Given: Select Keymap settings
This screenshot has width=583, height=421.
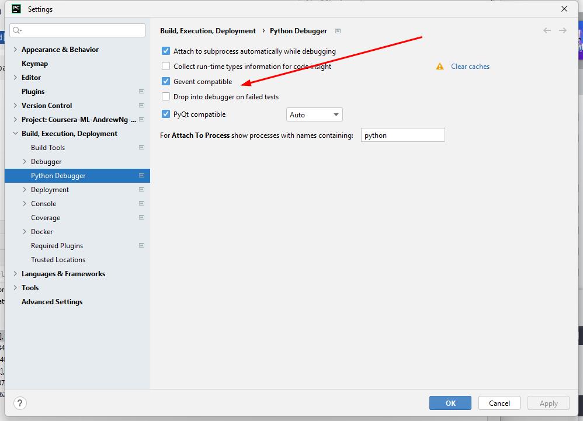Looking at the screenshot, I should pyautogui.click(x=34, y=64).
